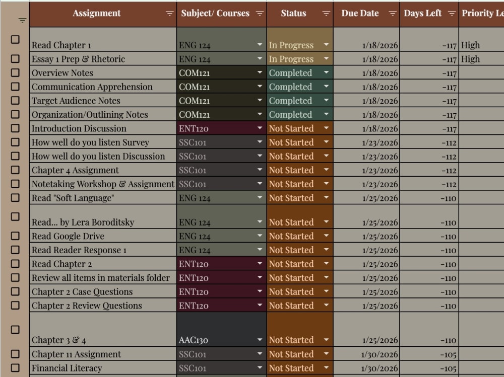
Task: Select AAC130 course cell
Action: 221,330
